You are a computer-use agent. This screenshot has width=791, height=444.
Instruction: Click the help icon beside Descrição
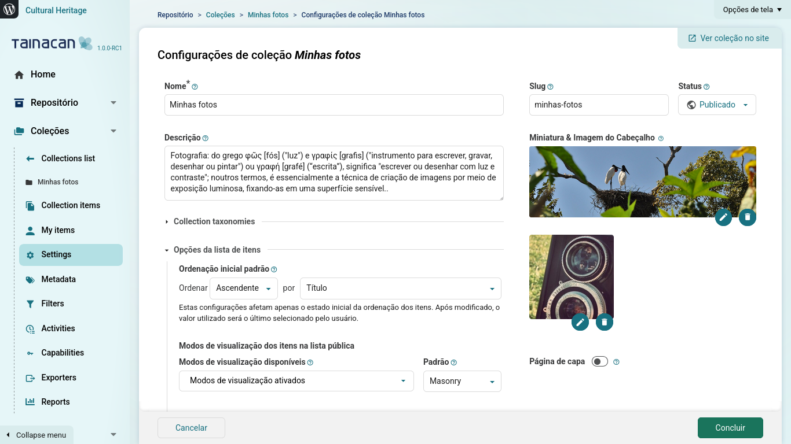(x=206, y=138)
